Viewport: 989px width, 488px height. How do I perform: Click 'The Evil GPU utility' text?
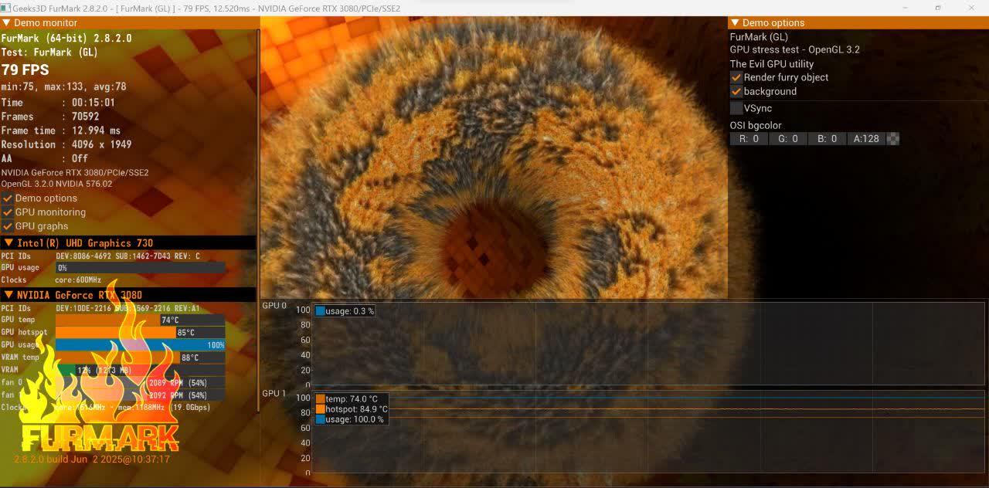point(772,64)
